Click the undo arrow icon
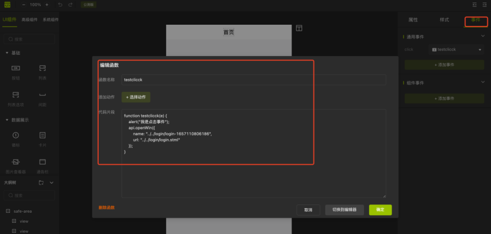 click(60, 5)
